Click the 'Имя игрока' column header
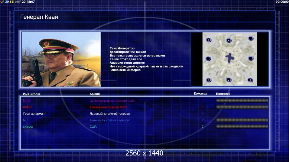The width and height of the screenshot is (289, 162). coord(32,94)
